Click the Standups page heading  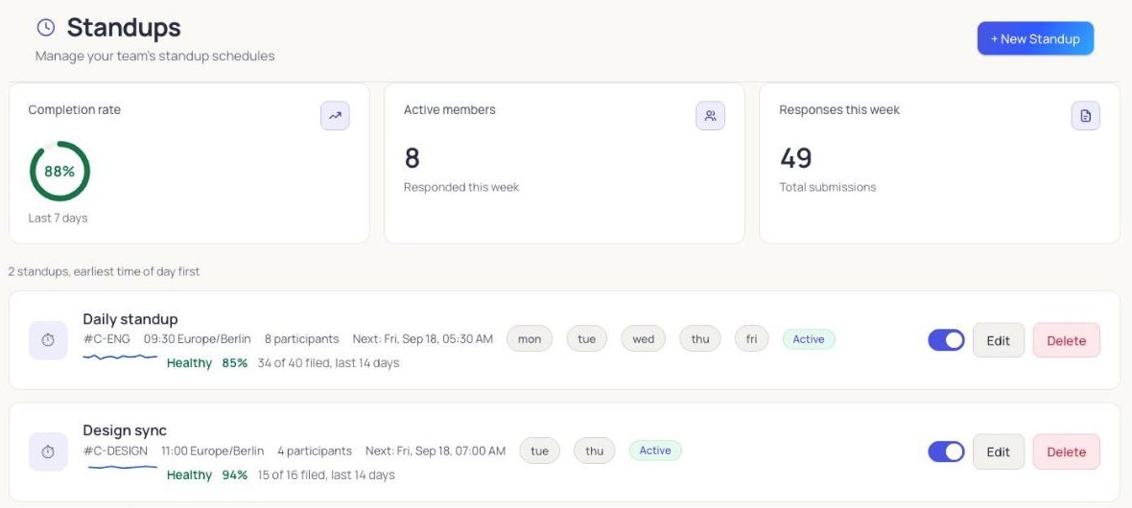pos(124,28)
